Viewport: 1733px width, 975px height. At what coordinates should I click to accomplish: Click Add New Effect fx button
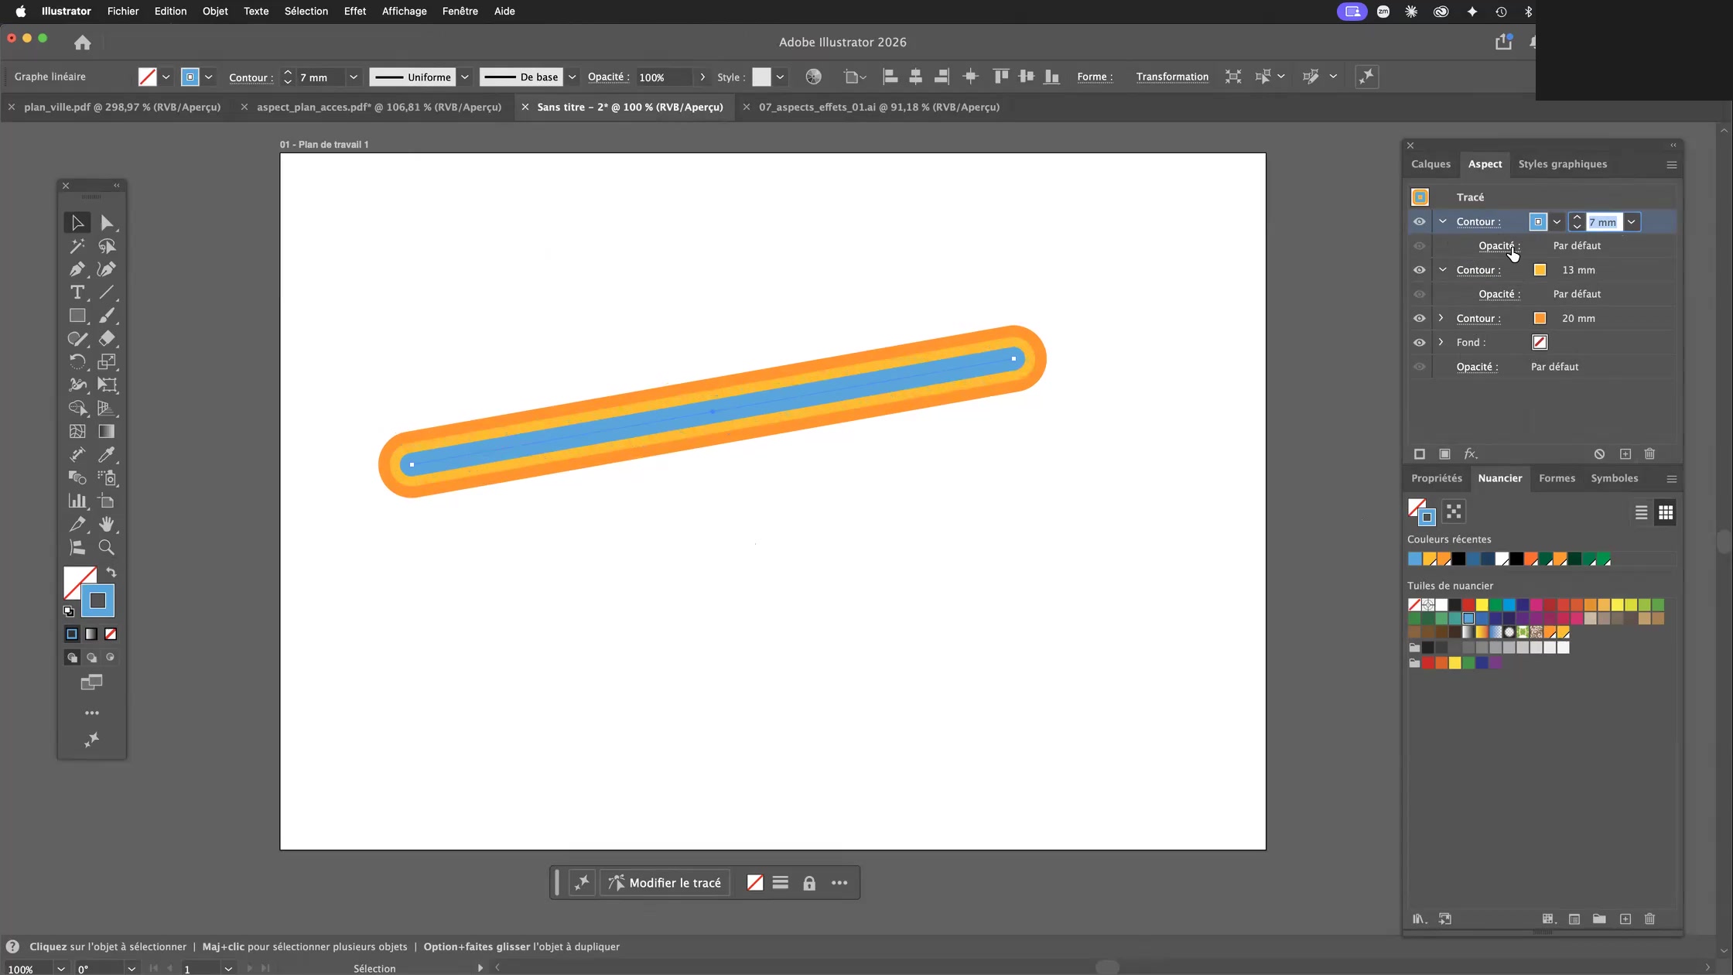1471,454
